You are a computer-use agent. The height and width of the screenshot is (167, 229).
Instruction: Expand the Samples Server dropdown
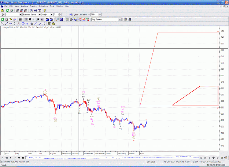click(40, 15)
